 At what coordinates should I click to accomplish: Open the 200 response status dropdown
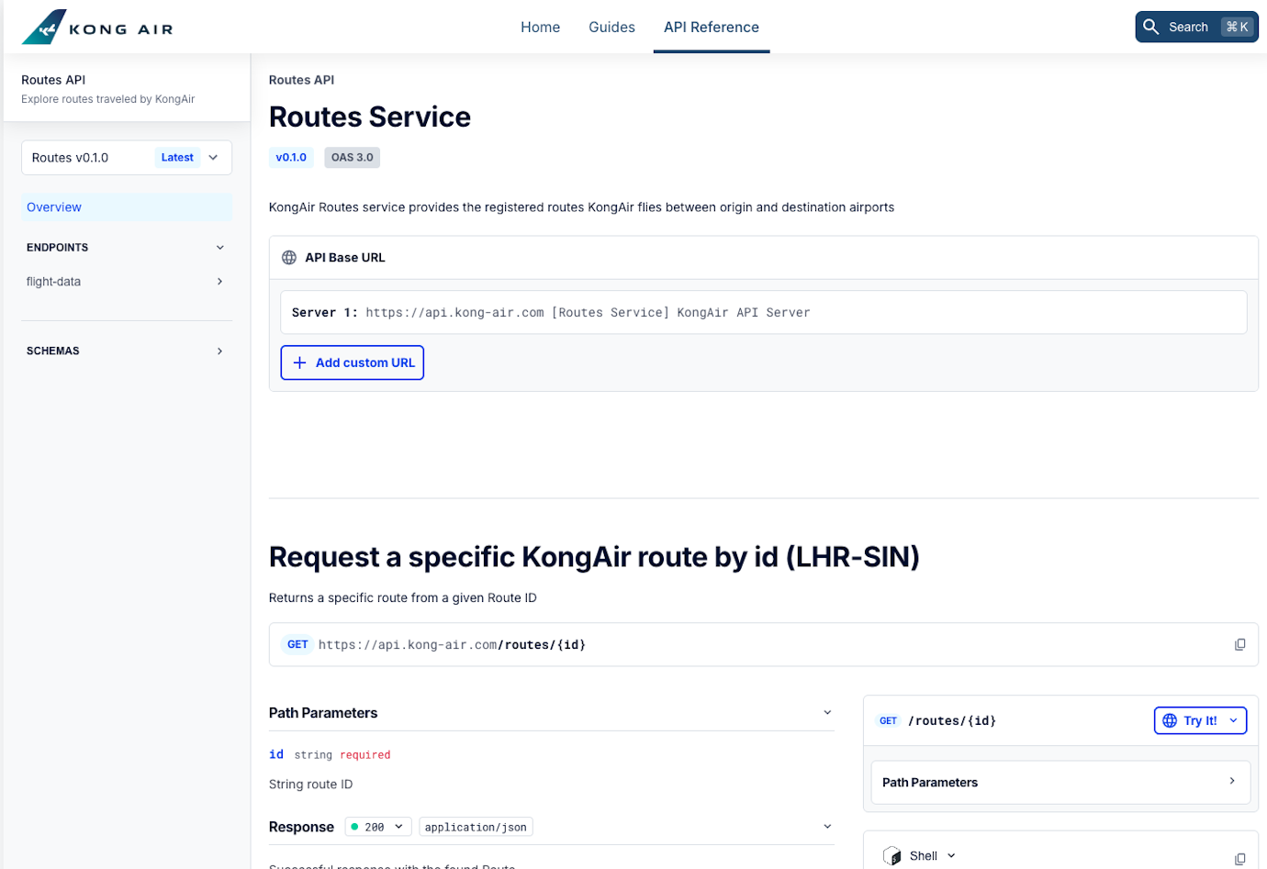[x=377, y=826]
